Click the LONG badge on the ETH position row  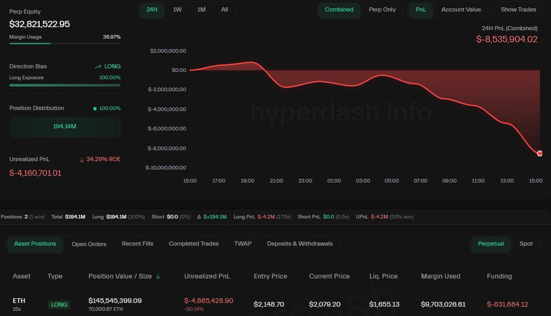(x=59, y=305)
